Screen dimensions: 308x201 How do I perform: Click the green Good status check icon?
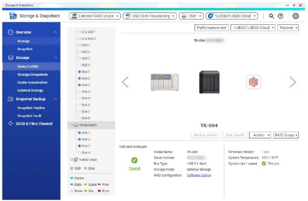tap(134, 160)
